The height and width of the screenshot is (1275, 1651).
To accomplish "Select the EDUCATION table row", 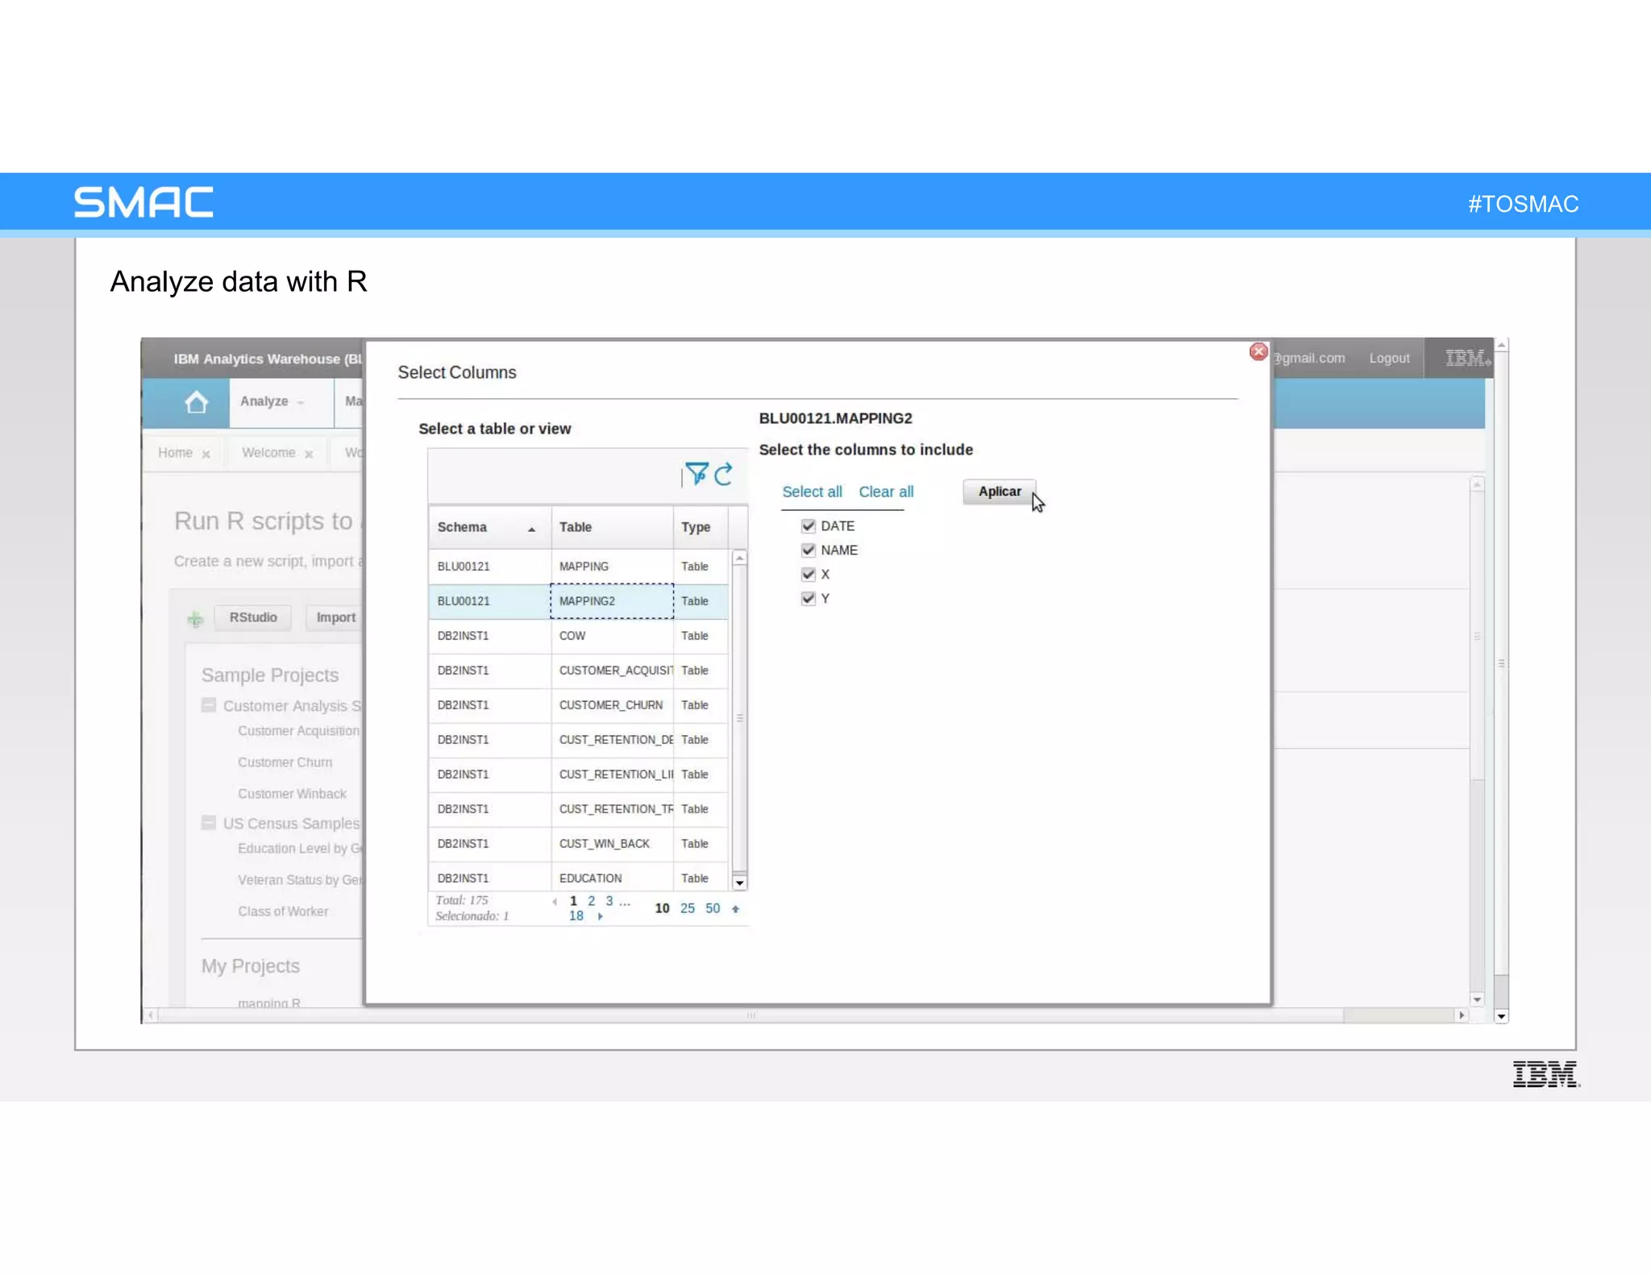I will click(578, 877).
